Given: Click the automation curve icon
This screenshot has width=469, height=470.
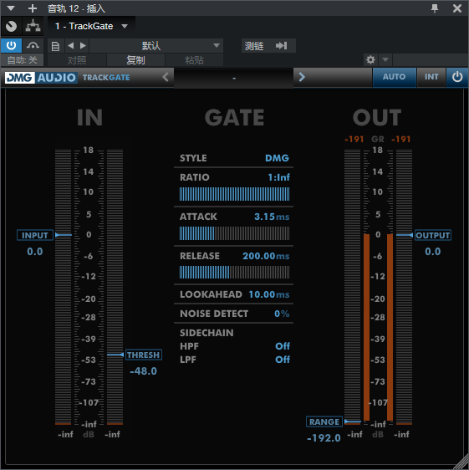Looking at the screenshot, I should 33,45.
